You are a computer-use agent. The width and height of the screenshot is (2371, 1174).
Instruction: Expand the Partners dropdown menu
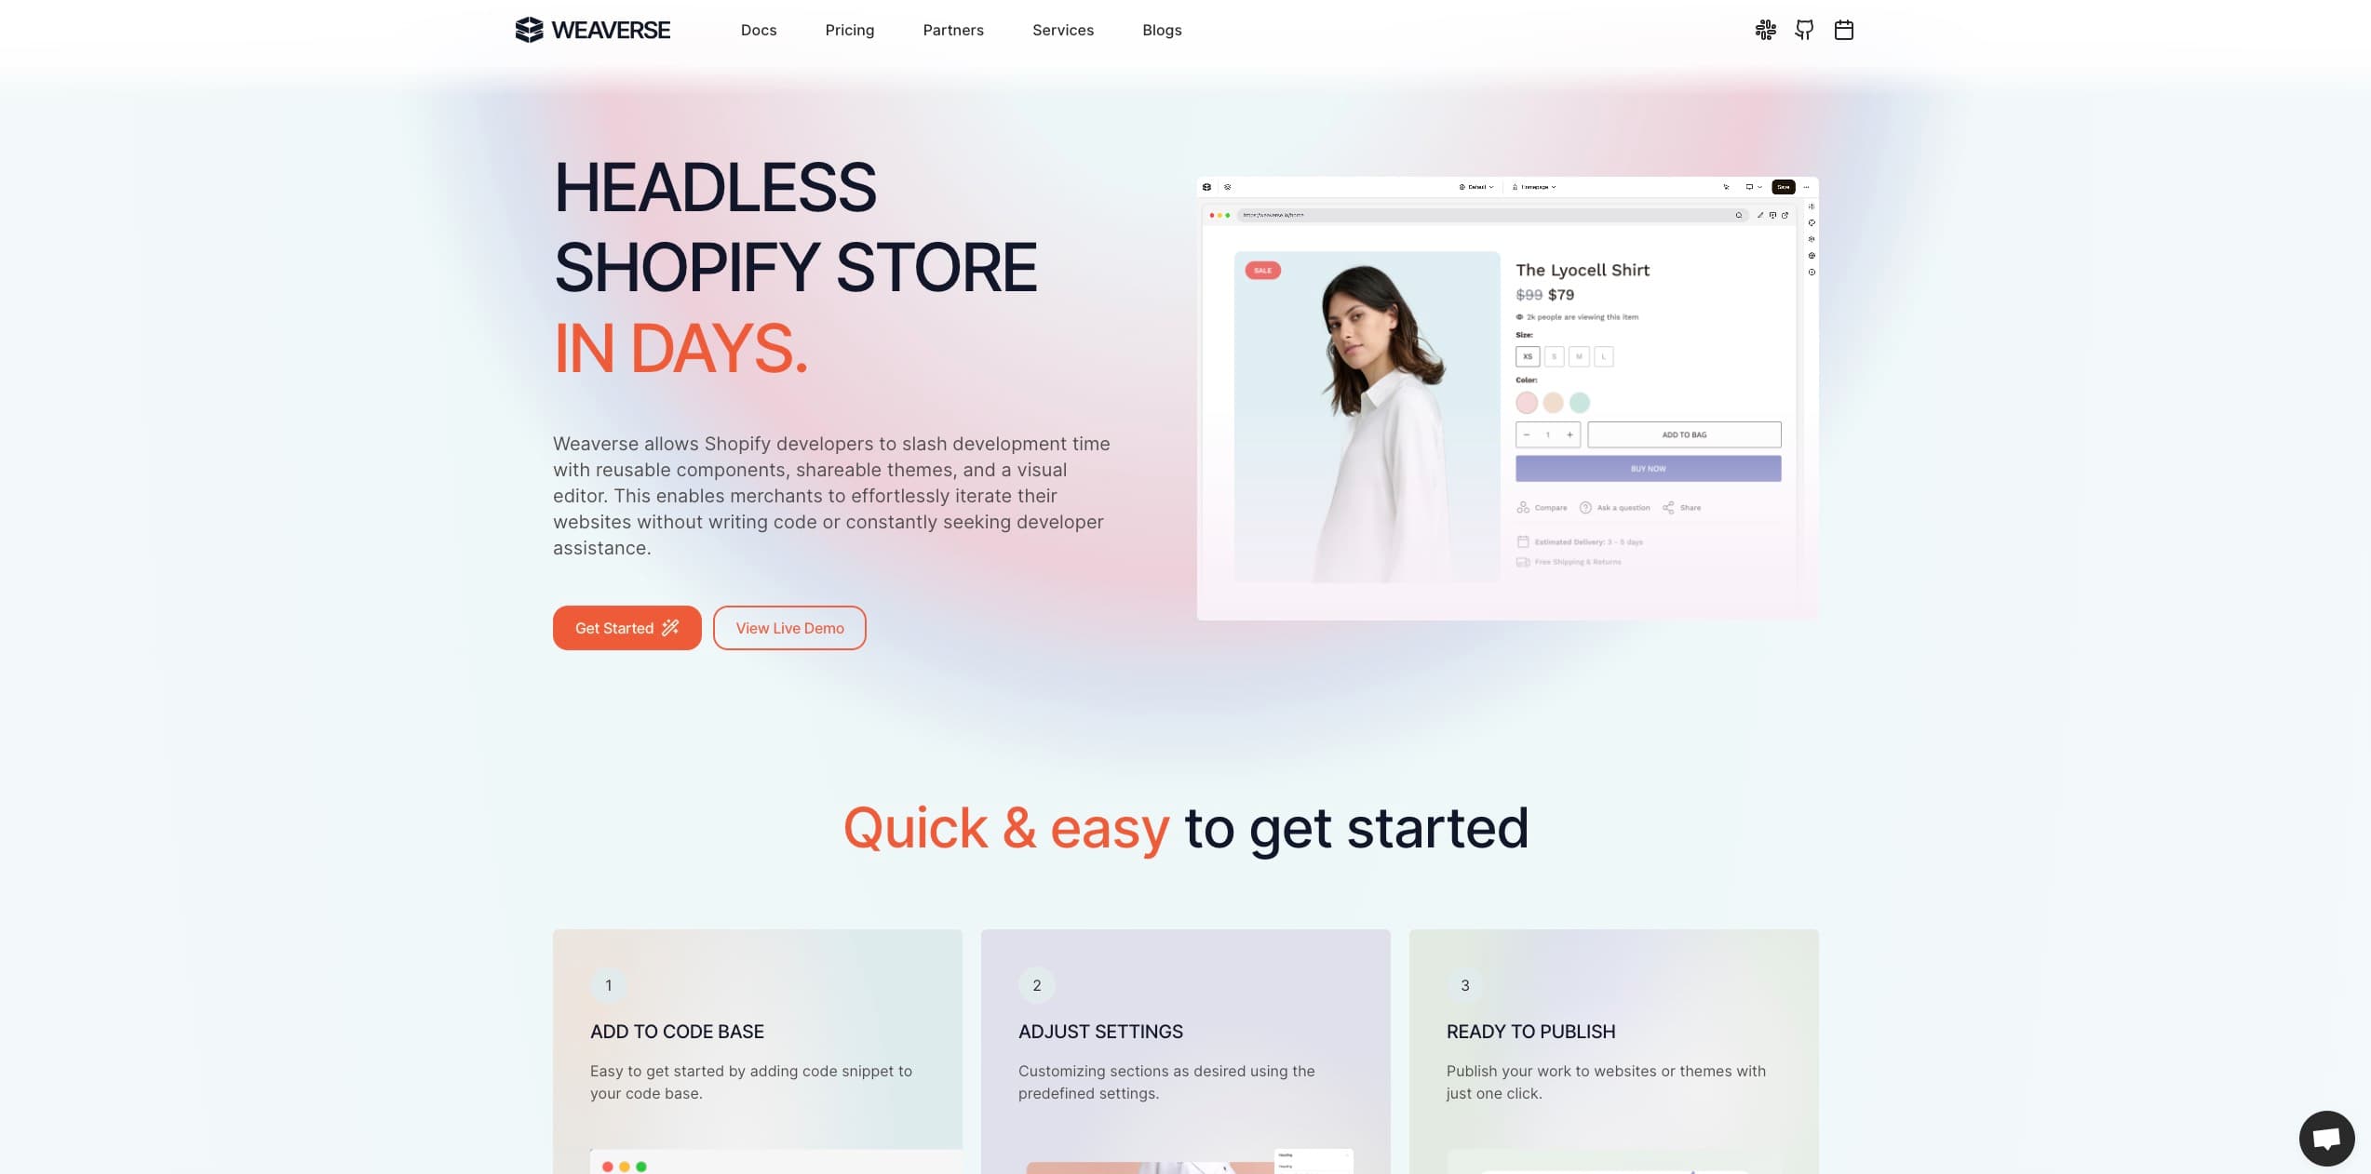click(x=952, y=29)
